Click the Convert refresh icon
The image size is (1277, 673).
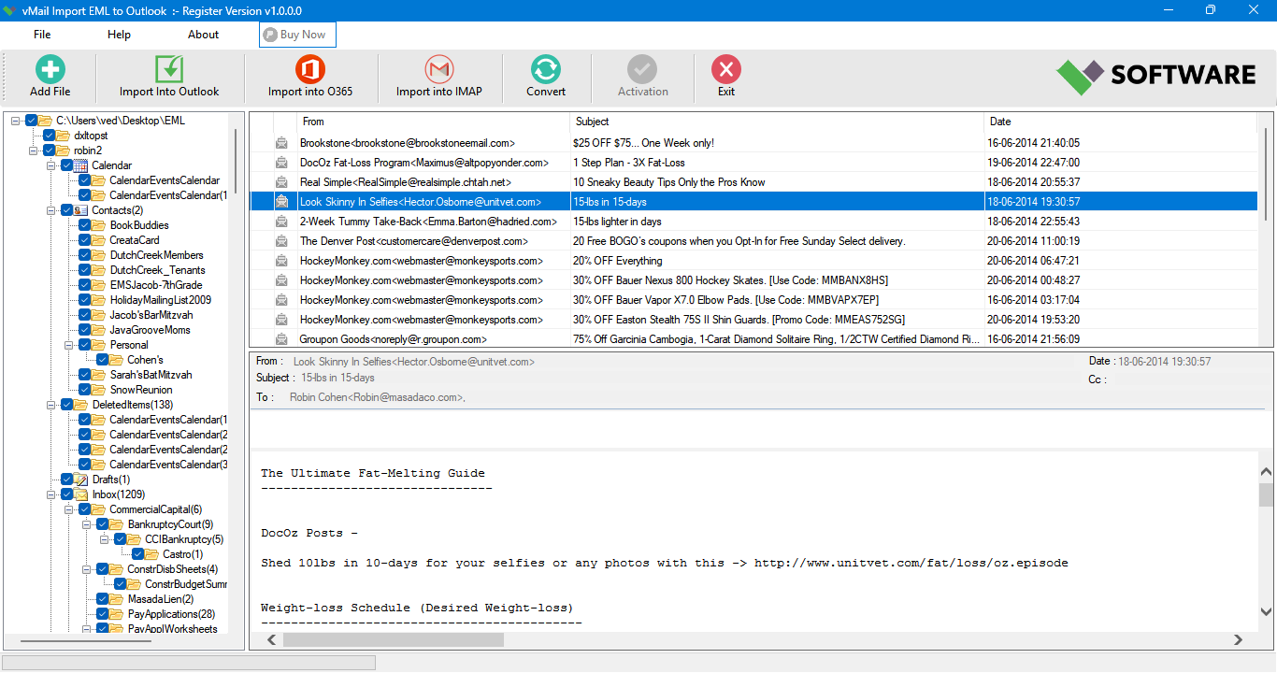(546, 69)
